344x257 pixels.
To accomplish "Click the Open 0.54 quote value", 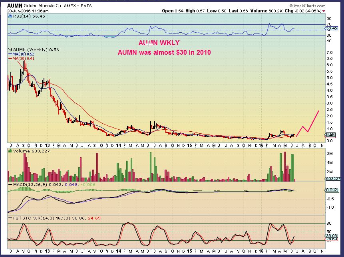I will click(173, 11).
